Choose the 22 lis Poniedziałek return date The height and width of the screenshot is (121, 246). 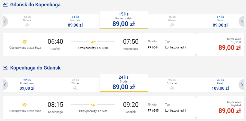(x=27, y=85)
